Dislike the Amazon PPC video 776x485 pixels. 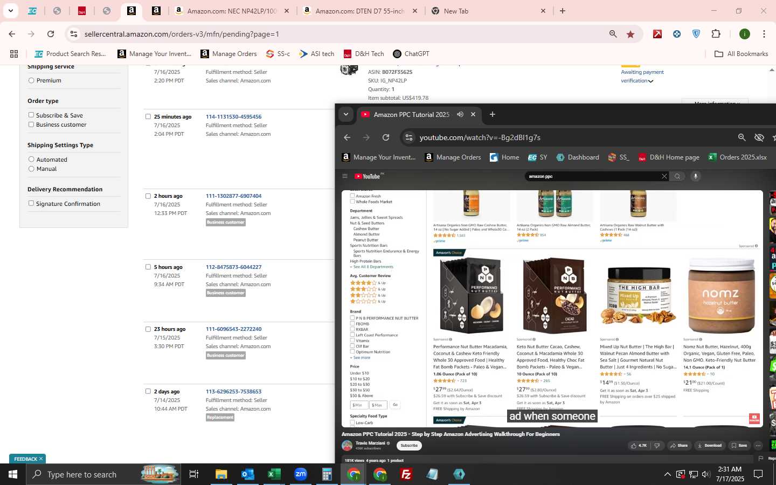click(657, 446)
